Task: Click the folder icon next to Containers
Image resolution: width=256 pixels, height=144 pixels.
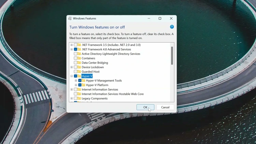Action: pyautogui.click(x=79, y=58)
